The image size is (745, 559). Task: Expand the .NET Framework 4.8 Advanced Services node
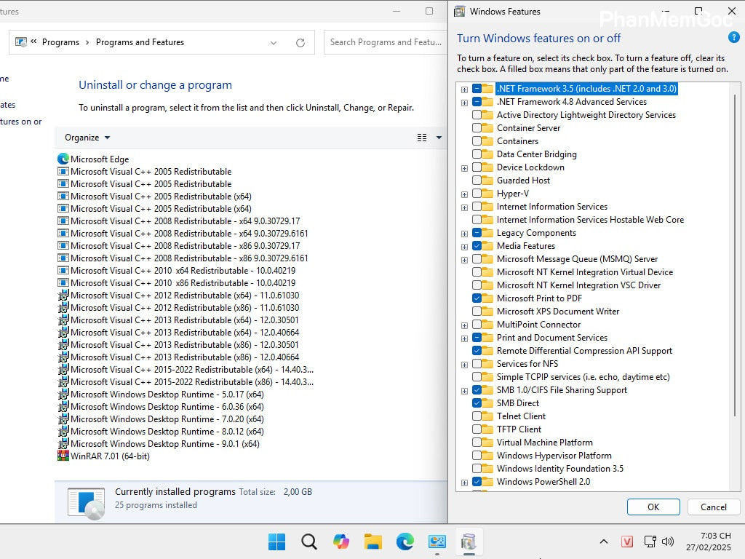[x=464, y=102]
